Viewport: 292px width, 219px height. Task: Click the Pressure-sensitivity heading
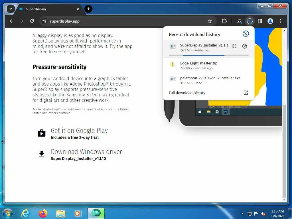click(x=59, y=67)
